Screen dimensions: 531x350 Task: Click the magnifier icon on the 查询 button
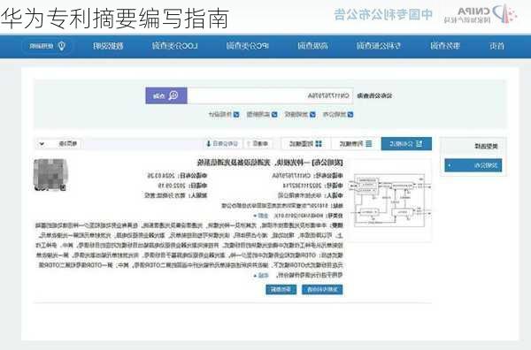tap(173, 95)
